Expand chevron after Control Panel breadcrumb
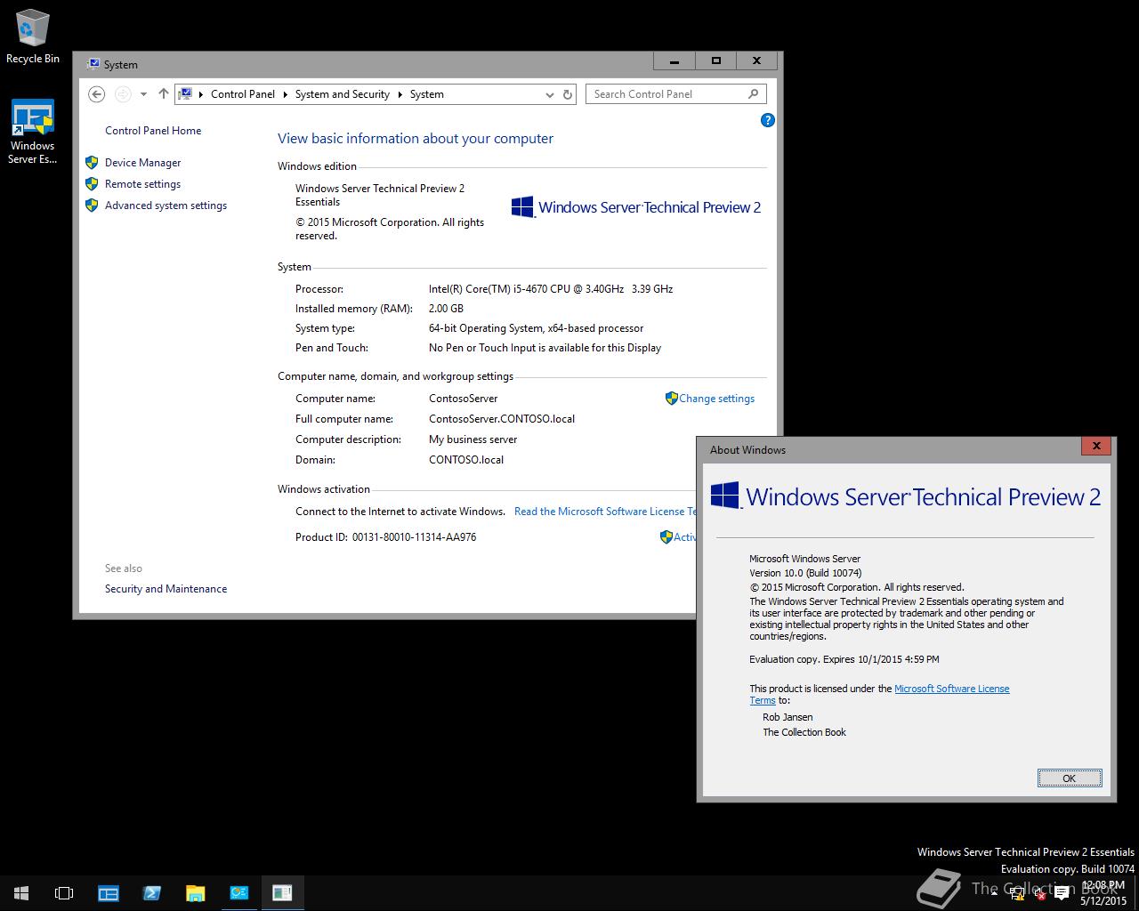 [285, 94]
